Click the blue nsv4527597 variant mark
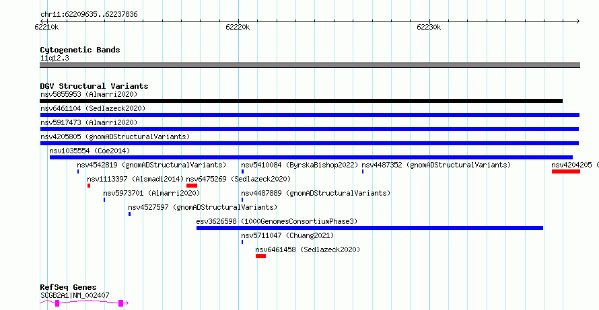The height and width of the screenshot is (310, 599). [x=129, y=214]
